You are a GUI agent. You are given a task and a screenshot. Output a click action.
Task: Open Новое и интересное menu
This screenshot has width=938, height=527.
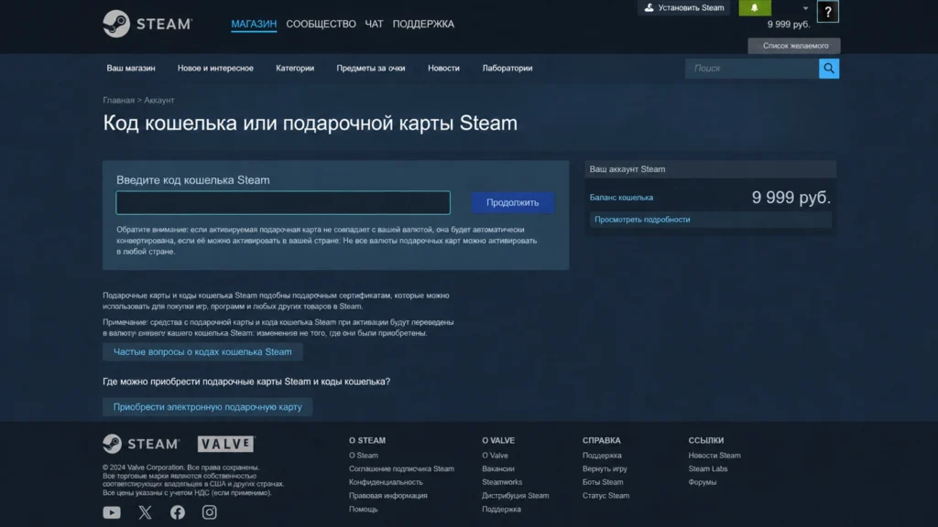[215, 68]
